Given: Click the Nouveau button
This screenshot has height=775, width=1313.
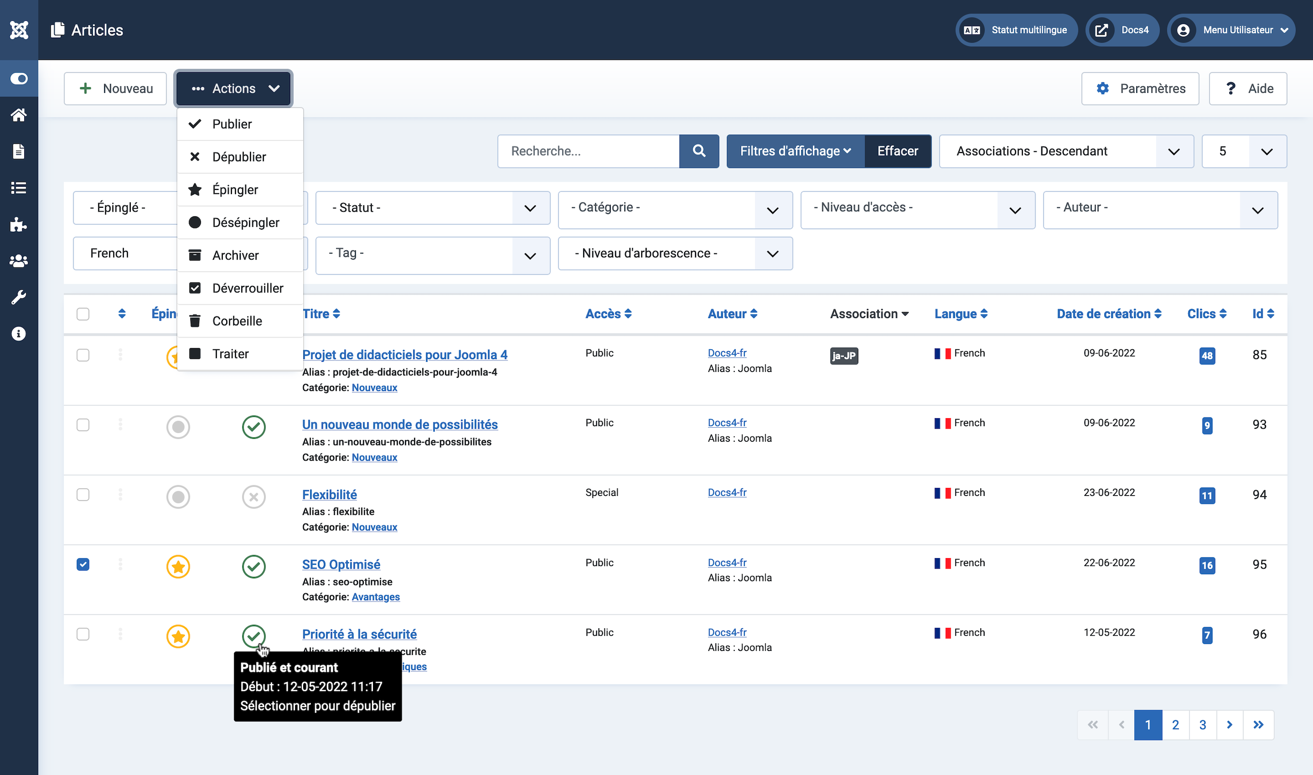Looking at the screenshot, I should [x=115, y=88].
